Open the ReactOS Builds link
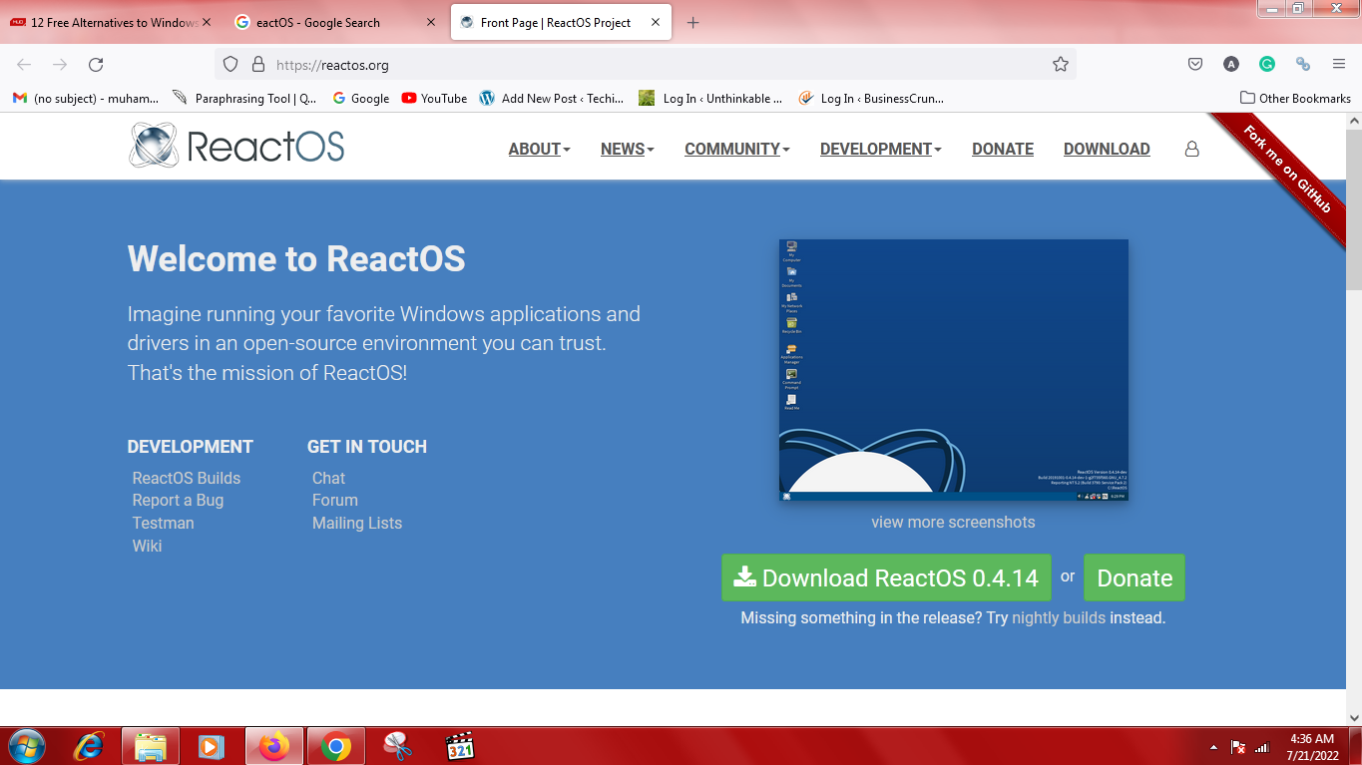1362x765 pixels. (x=187, y=478)
